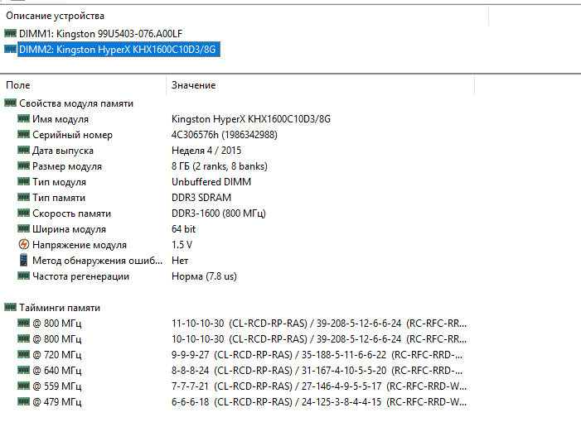The height and width of the screenshot is (422, 581).
Task: Select the @ 720 МГц timing row
Action: 56,355
